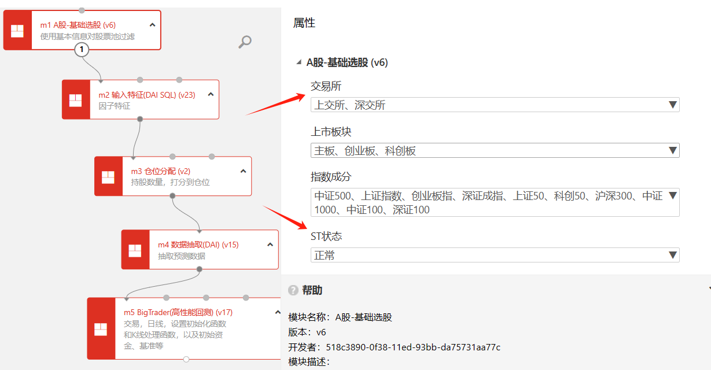This screenshot has height=370, width=711.
Task: Collapse the A股-基础选股 (v6) properties section
Action: click(x=299, y=62)
